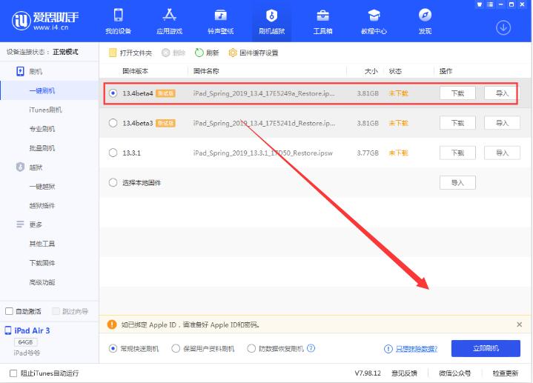Viewport: 533px width, 383px height.
Task: Click the iPad Air 3 device icon
Action: (8, 330)
